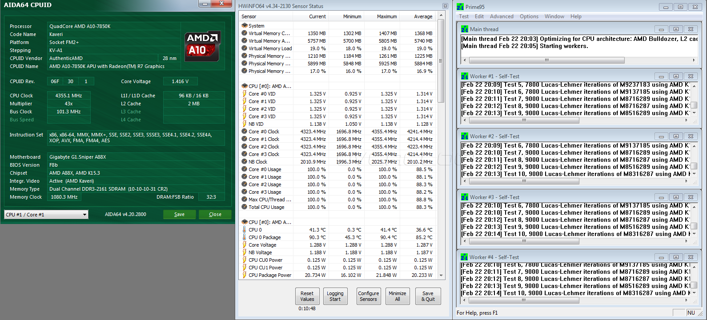The height and width of the screenshot is (320, 707).
Task: Click the Core #2 VID lightning icon
Action: click(244, 109)
